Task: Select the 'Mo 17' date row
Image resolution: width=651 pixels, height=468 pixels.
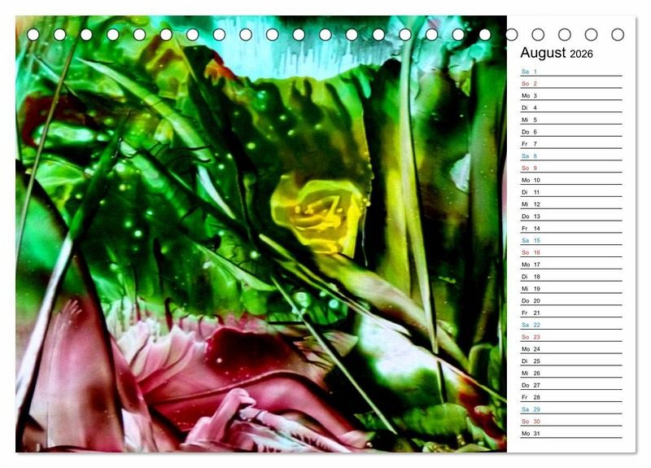Action: pos(571,264)
